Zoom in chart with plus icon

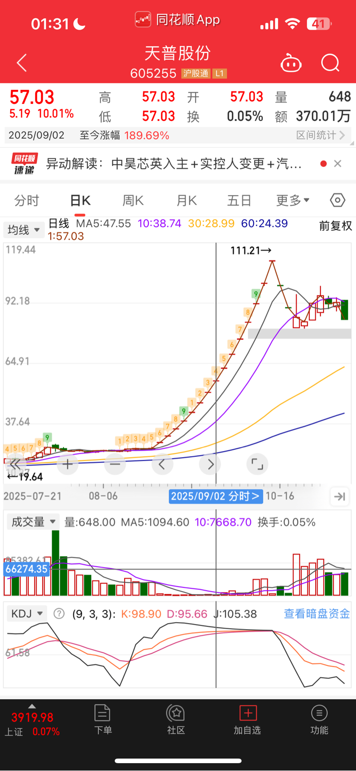pos(68,464)
